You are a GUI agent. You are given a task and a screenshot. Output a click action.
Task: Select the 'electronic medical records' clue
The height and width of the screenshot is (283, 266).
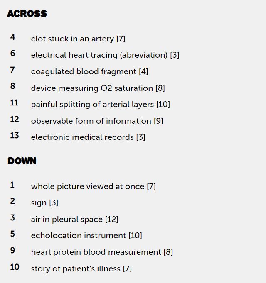(x=88, y=137)
